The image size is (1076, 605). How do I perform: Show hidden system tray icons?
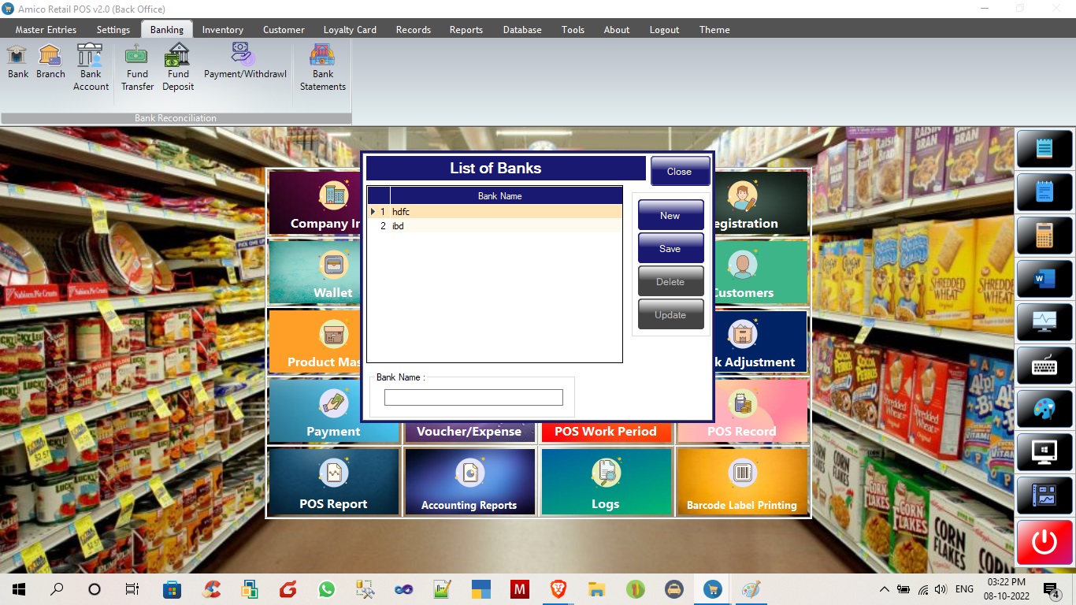(884, 589)
